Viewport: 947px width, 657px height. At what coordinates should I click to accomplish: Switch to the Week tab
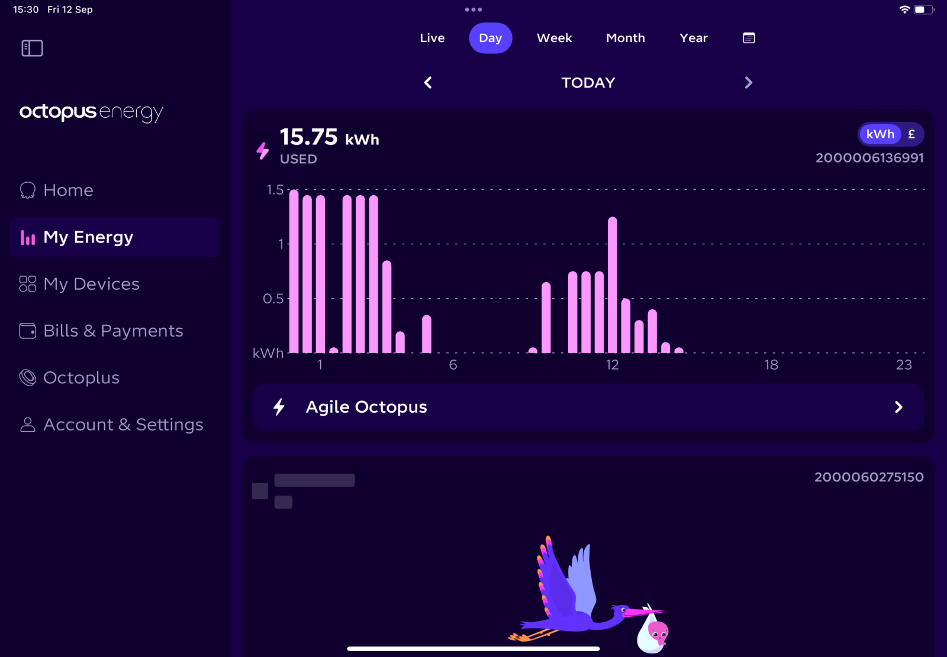pos(554,38)
